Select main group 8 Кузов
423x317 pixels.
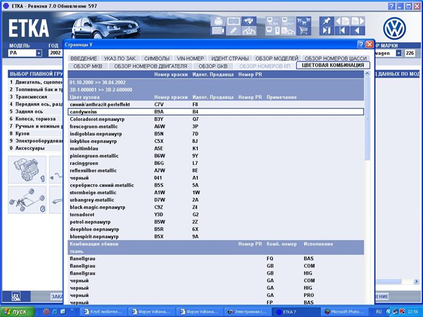click(x=36, y=133)
